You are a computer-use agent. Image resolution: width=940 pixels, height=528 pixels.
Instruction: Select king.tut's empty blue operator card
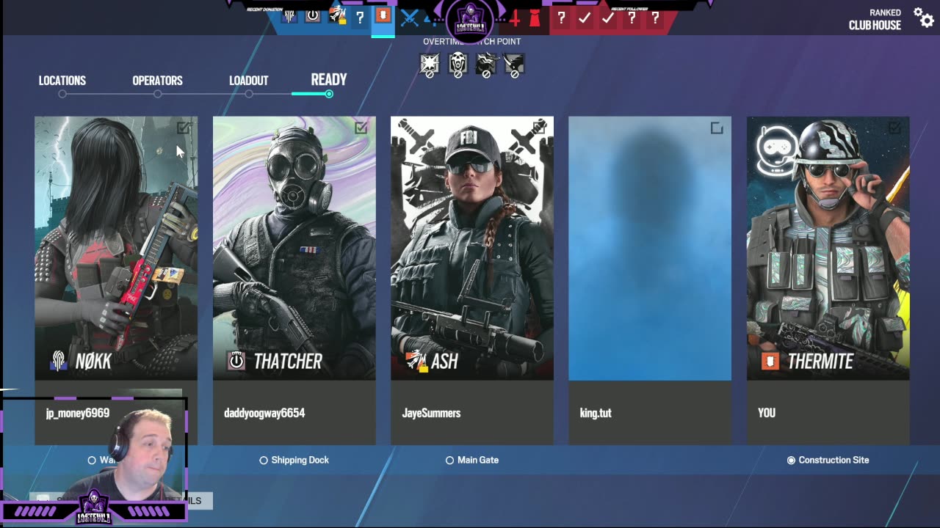point(650,248)
